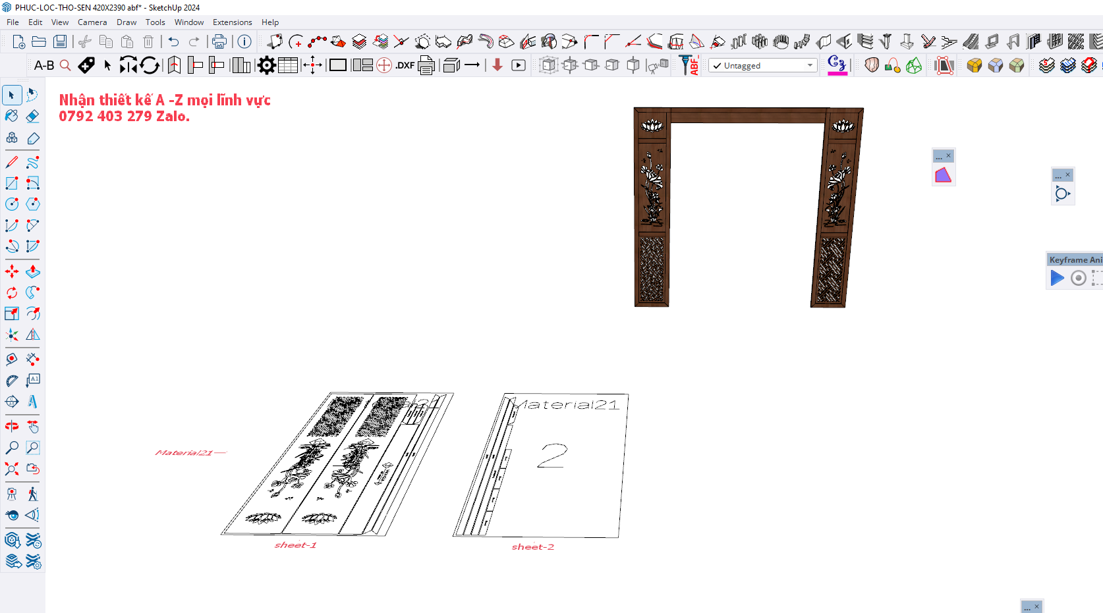Viewport: 1103px width, 613px height.
Task: Select the Orbit tool
Action: tap(12, 427)
